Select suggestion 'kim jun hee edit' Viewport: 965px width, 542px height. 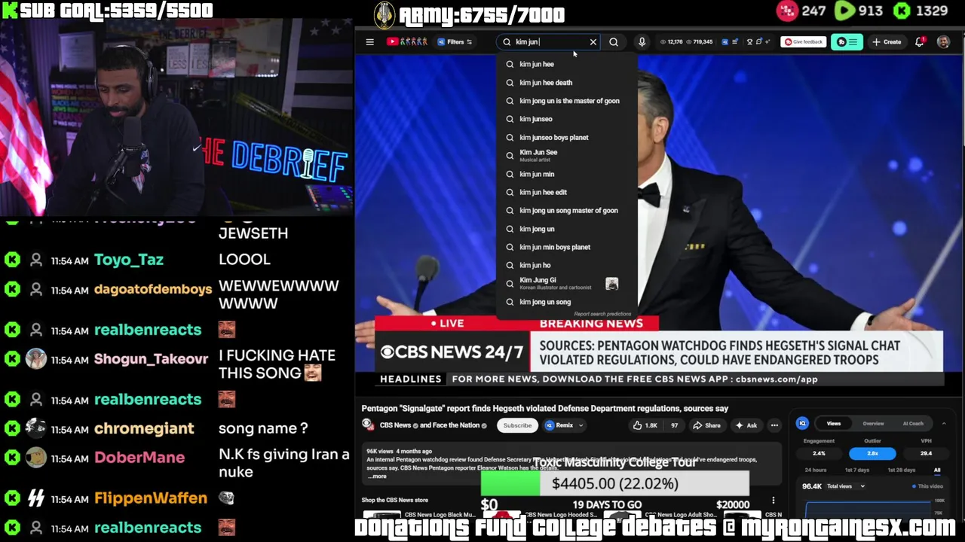point(567,192)
